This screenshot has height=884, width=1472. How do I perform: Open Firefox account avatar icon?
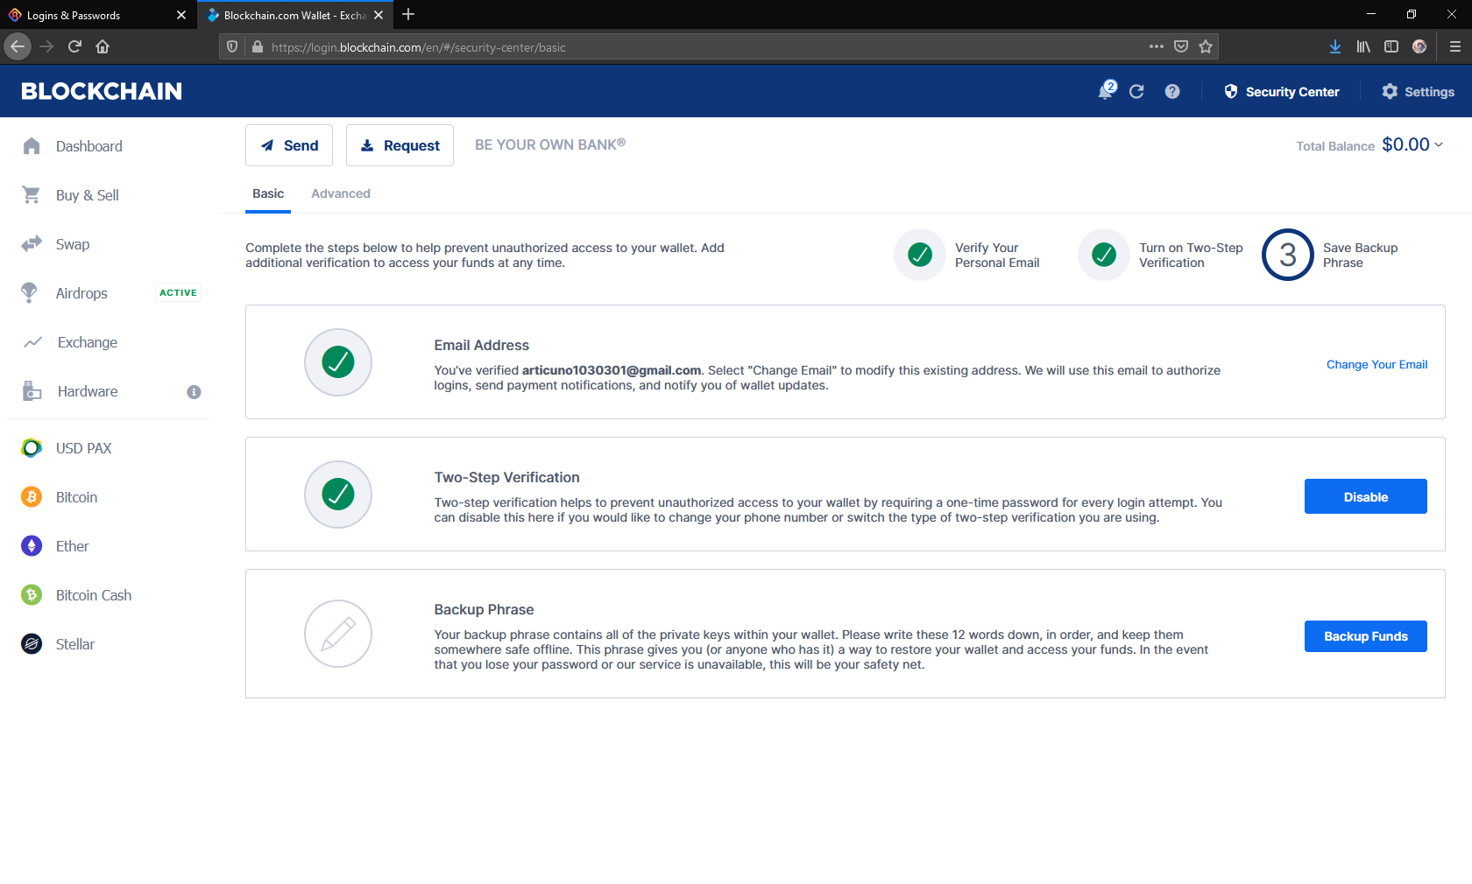[x=1419, y=46]
